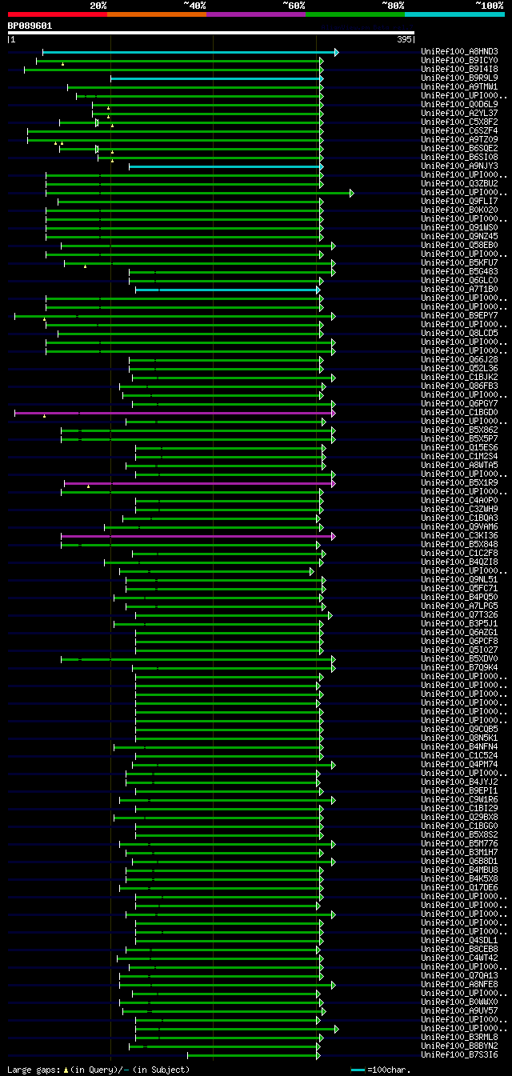Select the UniRef100_Q58EB0 label

point(459,246)
